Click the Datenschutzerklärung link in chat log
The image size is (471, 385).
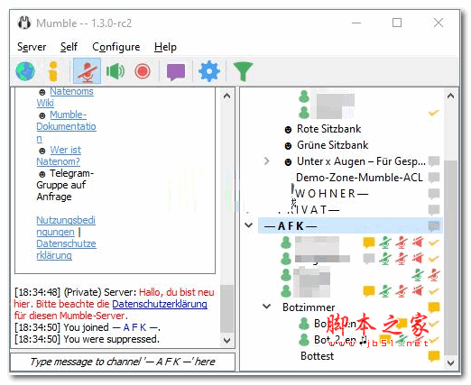[x=160, y=304]
